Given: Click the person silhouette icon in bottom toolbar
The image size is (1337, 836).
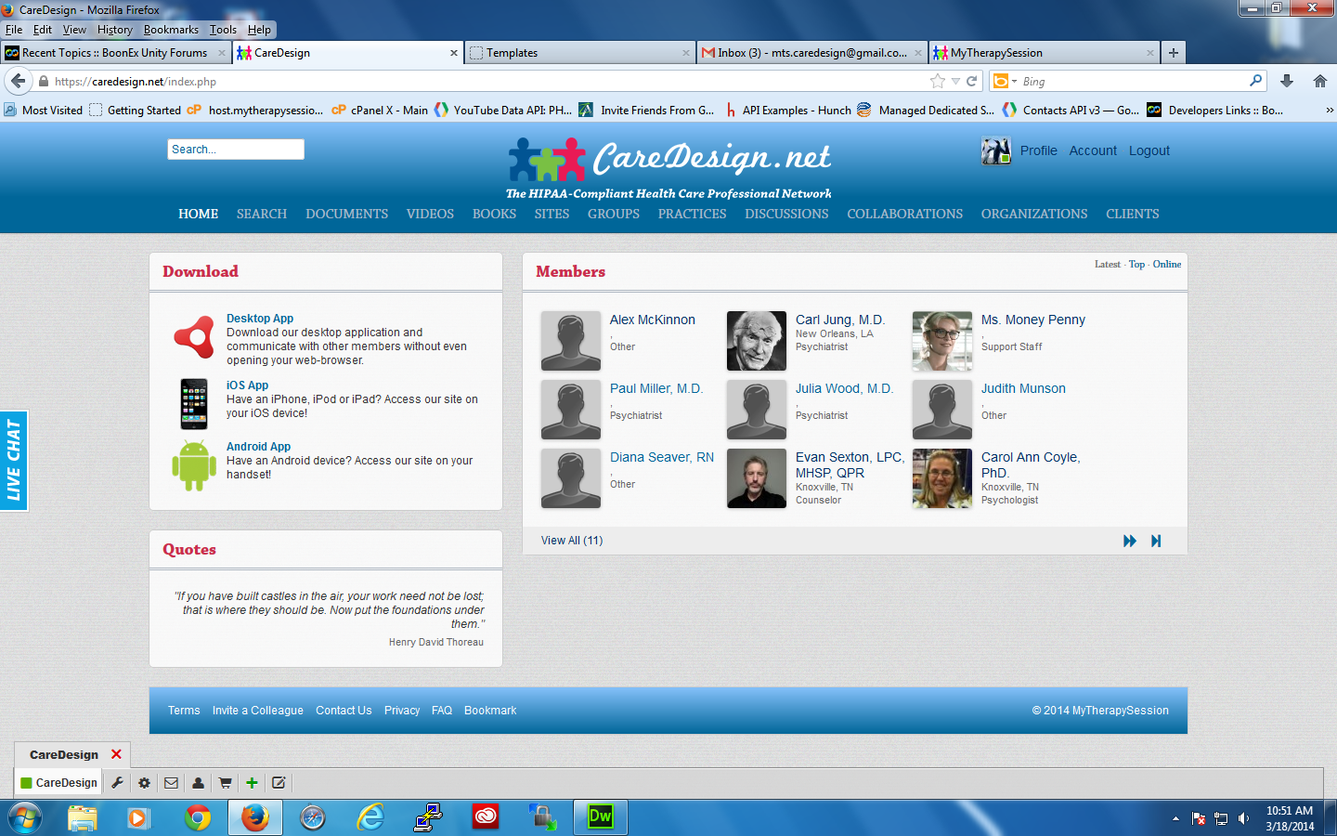Looking at the screenshot, I should 198,783.
